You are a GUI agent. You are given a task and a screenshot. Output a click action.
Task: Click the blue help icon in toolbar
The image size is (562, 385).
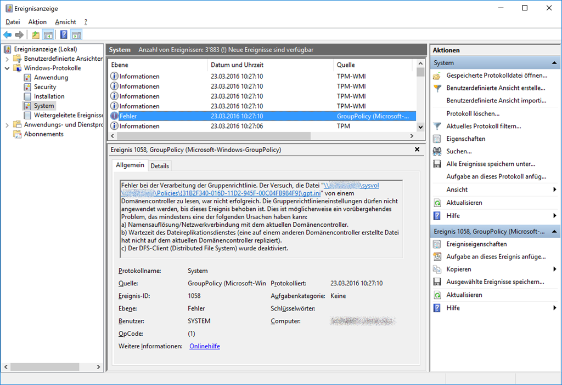click(64, 35)
